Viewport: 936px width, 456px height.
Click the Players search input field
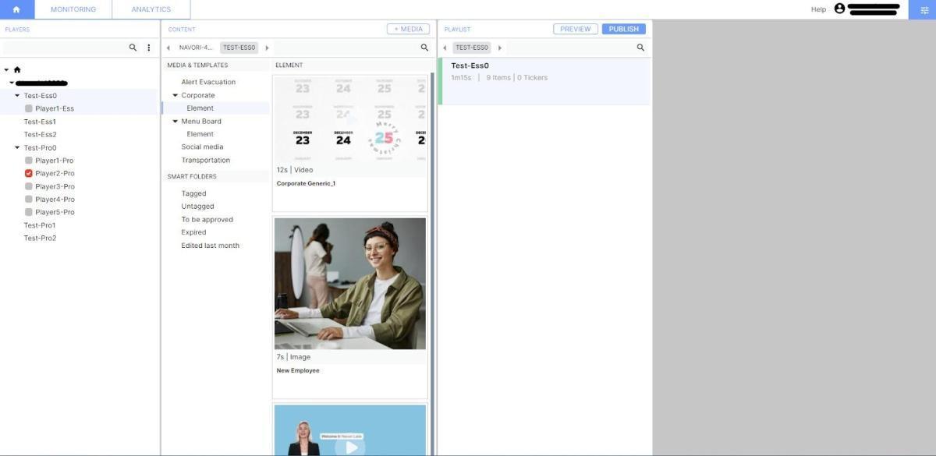pyautogui.click(x=66, y=48)
